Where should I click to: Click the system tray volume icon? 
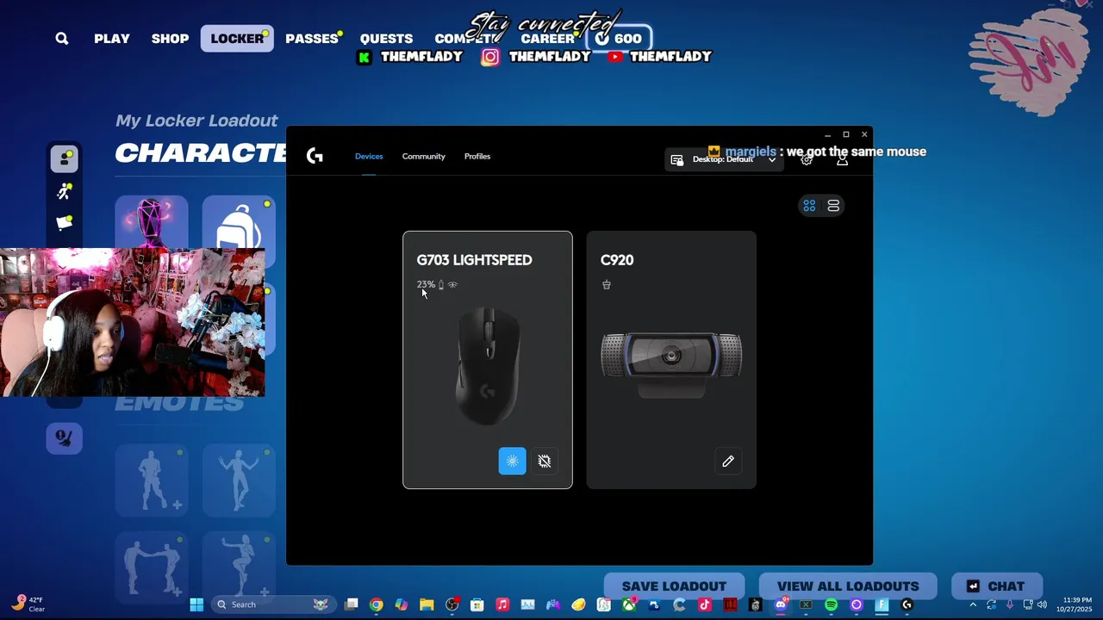coord(1042,604)
